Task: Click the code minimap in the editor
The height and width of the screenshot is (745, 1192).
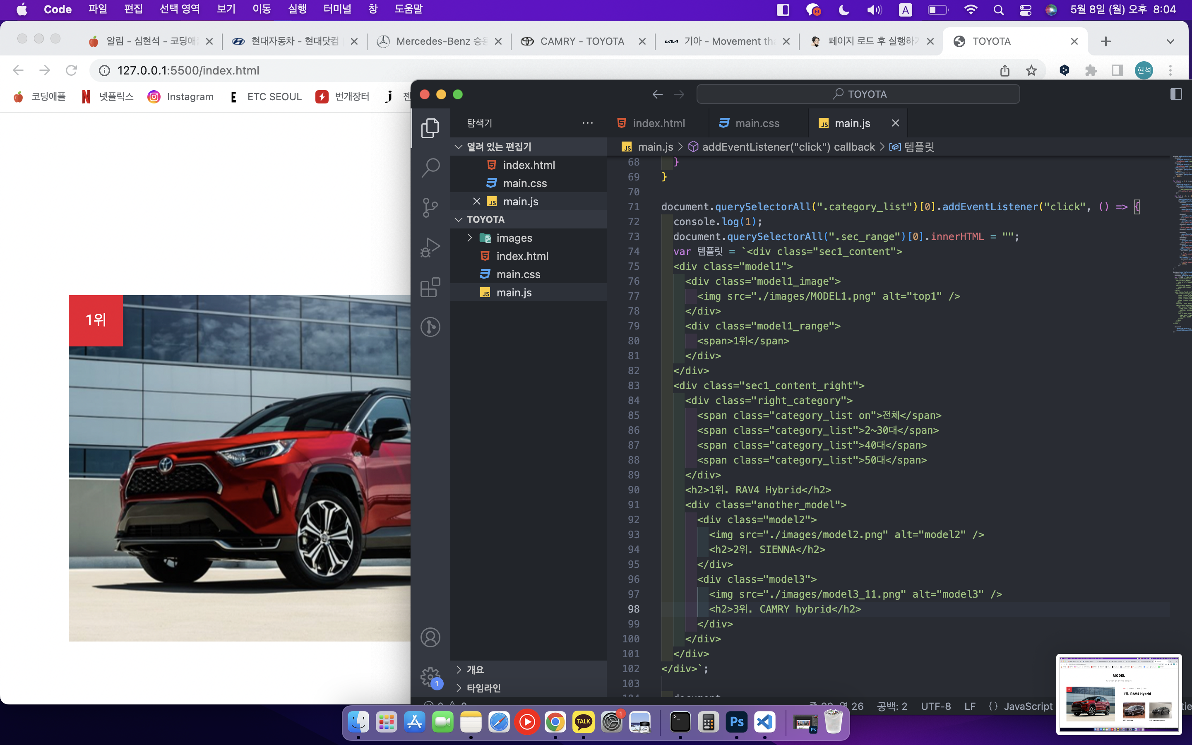Action: click(x=1181, y=244)
